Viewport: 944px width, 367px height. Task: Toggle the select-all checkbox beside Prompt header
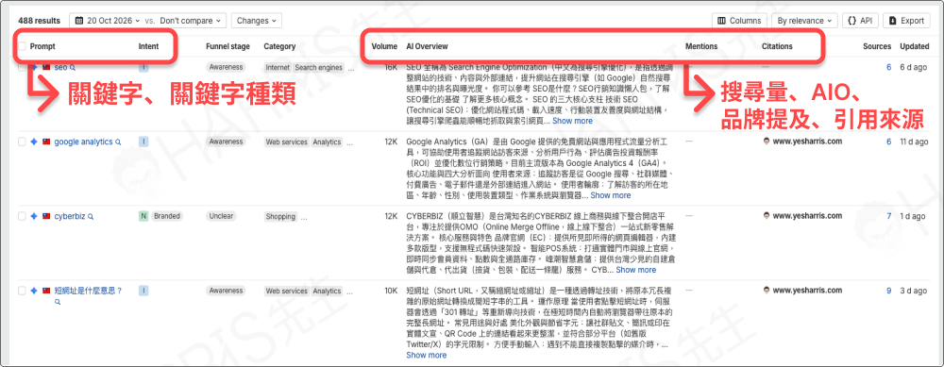coord(22,46)
